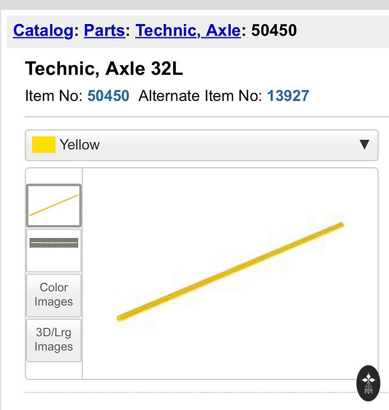This screenshot has width=389, height=410.
Task: Click the 'Yellow' label in color selector
Action: click(x=80, y=145)
